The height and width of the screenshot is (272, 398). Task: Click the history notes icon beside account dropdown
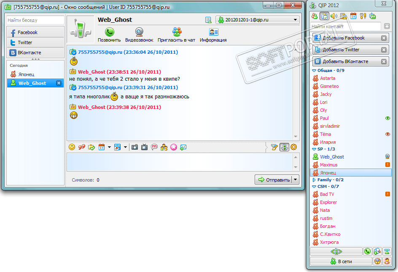(x=208, y=20)
